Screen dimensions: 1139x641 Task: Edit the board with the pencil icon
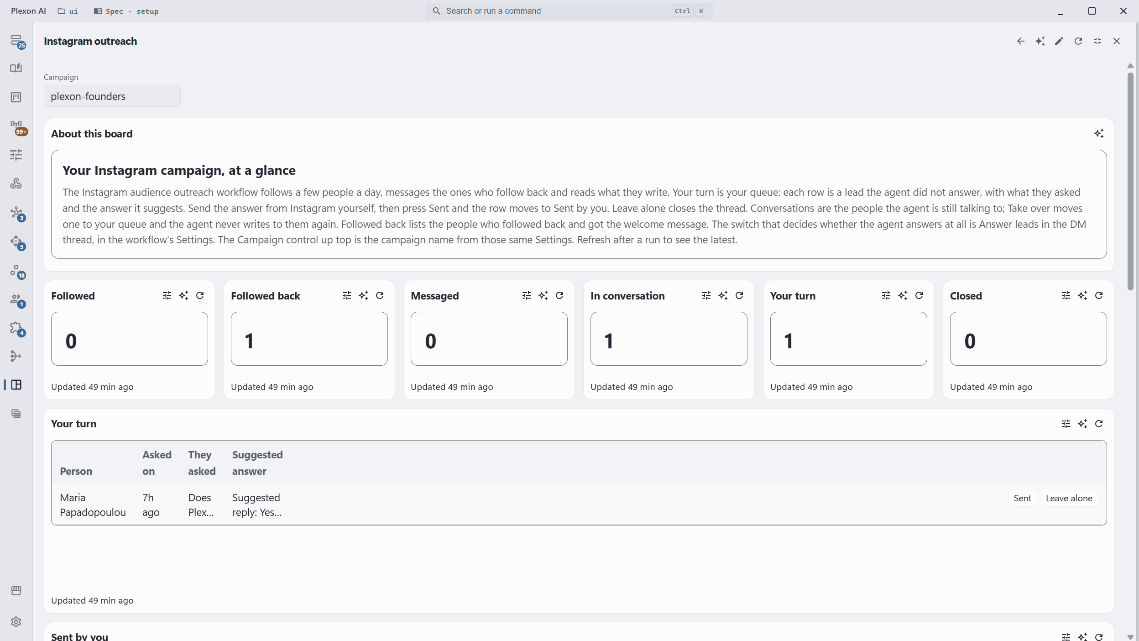(1059, 42)
